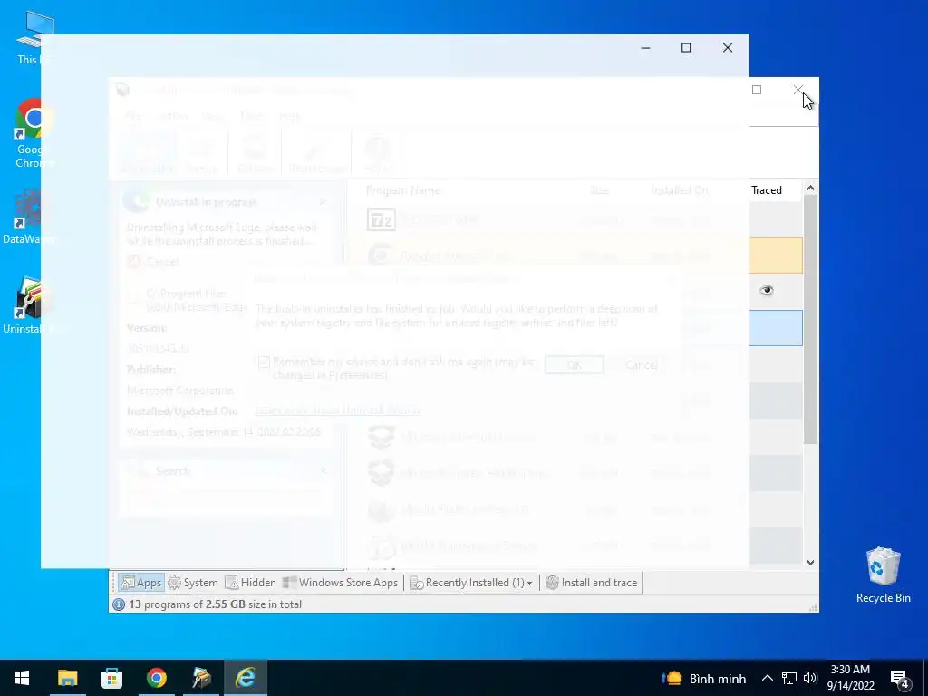The width and height of the screenshot is (928, 696).
Task: Open the Bình minh weather widget
Action: click(703, 678)
